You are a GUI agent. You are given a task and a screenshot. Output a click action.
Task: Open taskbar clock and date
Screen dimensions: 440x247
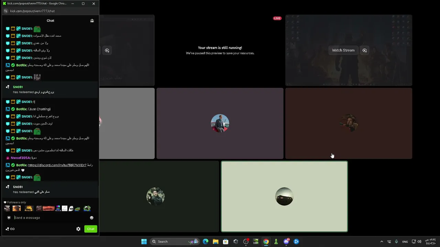(430, 242)
